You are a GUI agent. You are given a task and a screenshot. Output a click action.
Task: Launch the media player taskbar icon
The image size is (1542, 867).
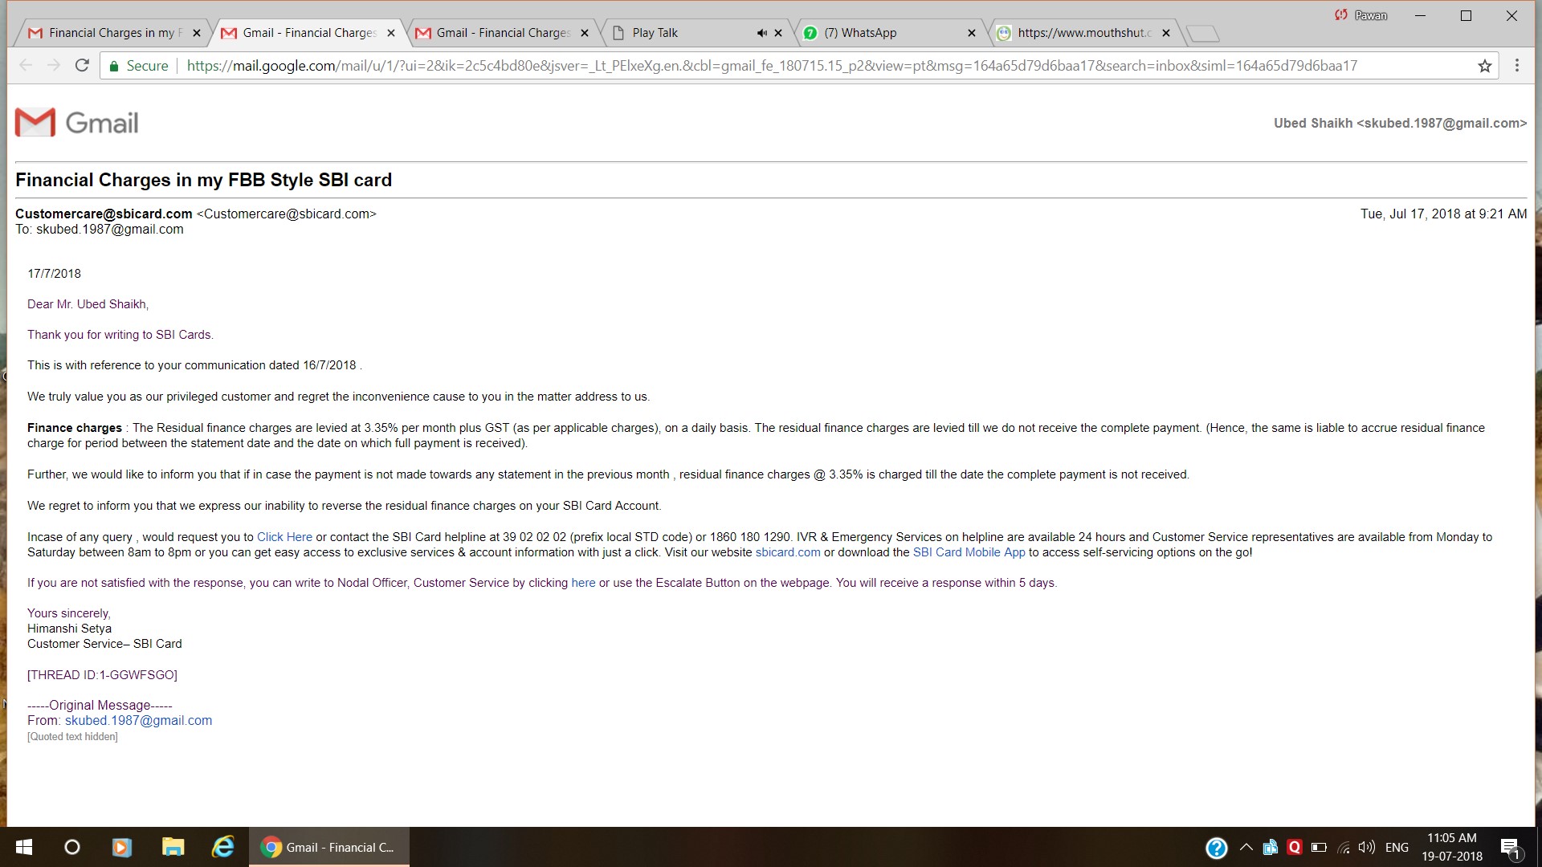click(x=122, y=847)
